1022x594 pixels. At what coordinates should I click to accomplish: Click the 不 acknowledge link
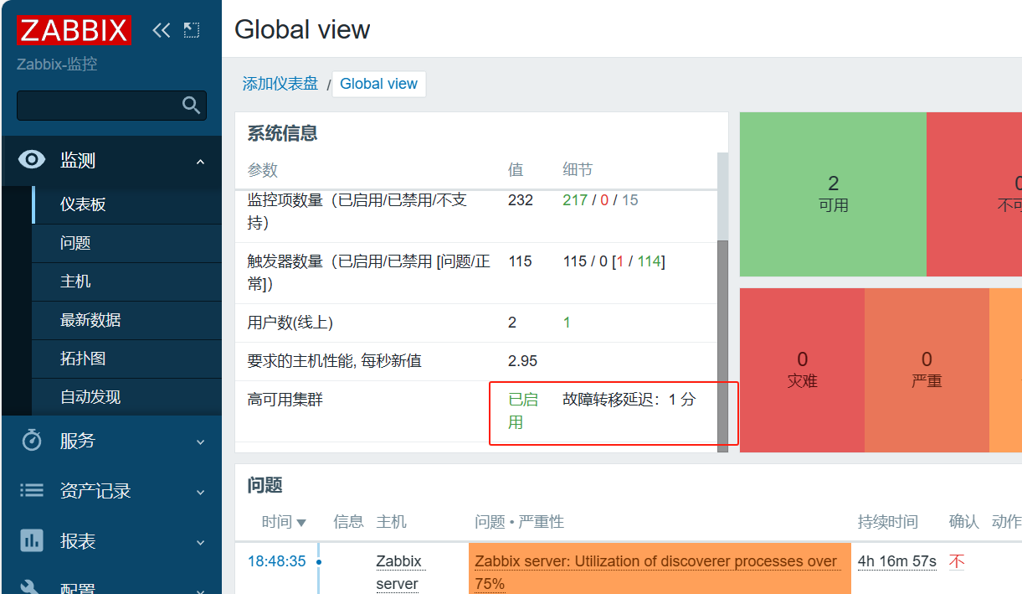point(957,561)
